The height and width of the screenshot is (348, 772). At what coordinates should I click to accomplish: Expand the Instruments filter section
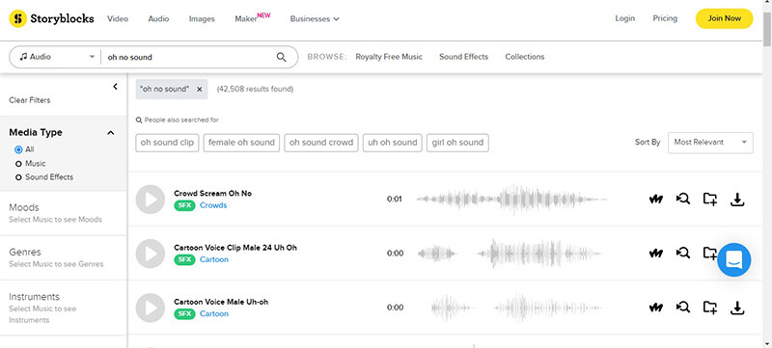coord(63,308)
